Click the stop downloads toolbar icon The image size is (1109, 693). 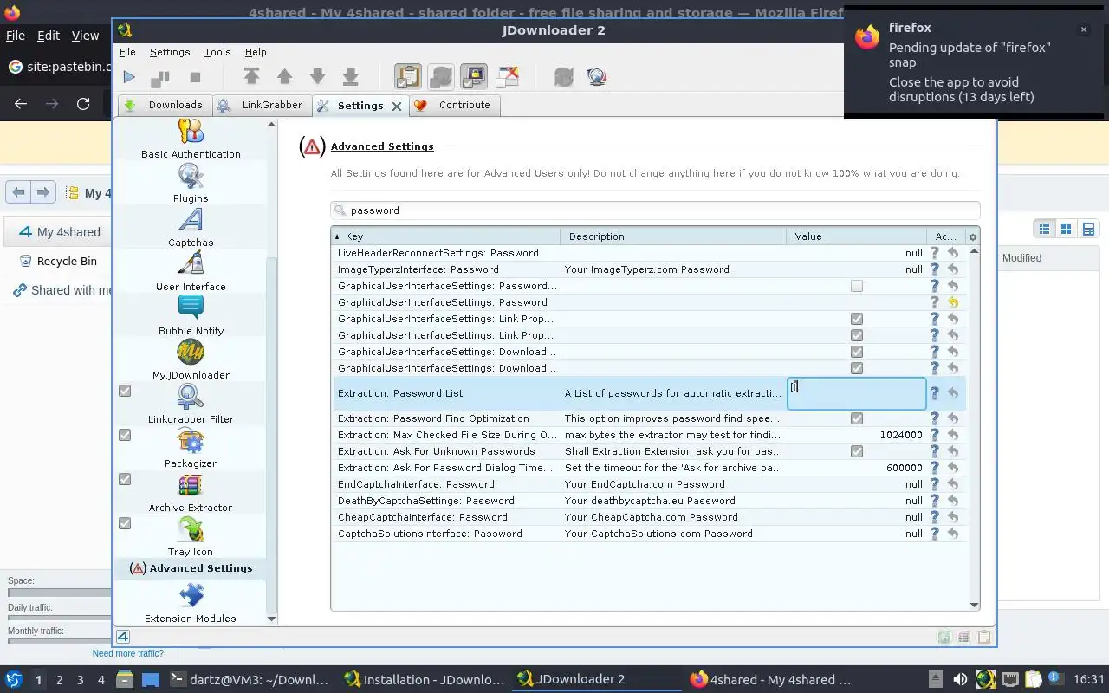pos(195,77)
